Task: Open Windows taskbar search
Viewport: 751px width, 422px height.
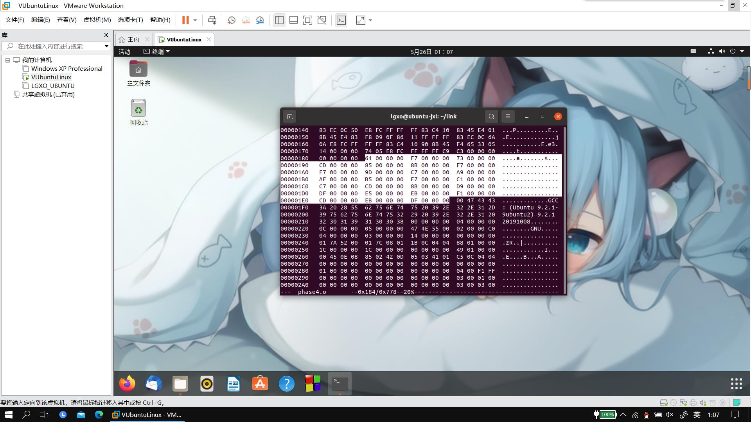Action: click(26, 415)
